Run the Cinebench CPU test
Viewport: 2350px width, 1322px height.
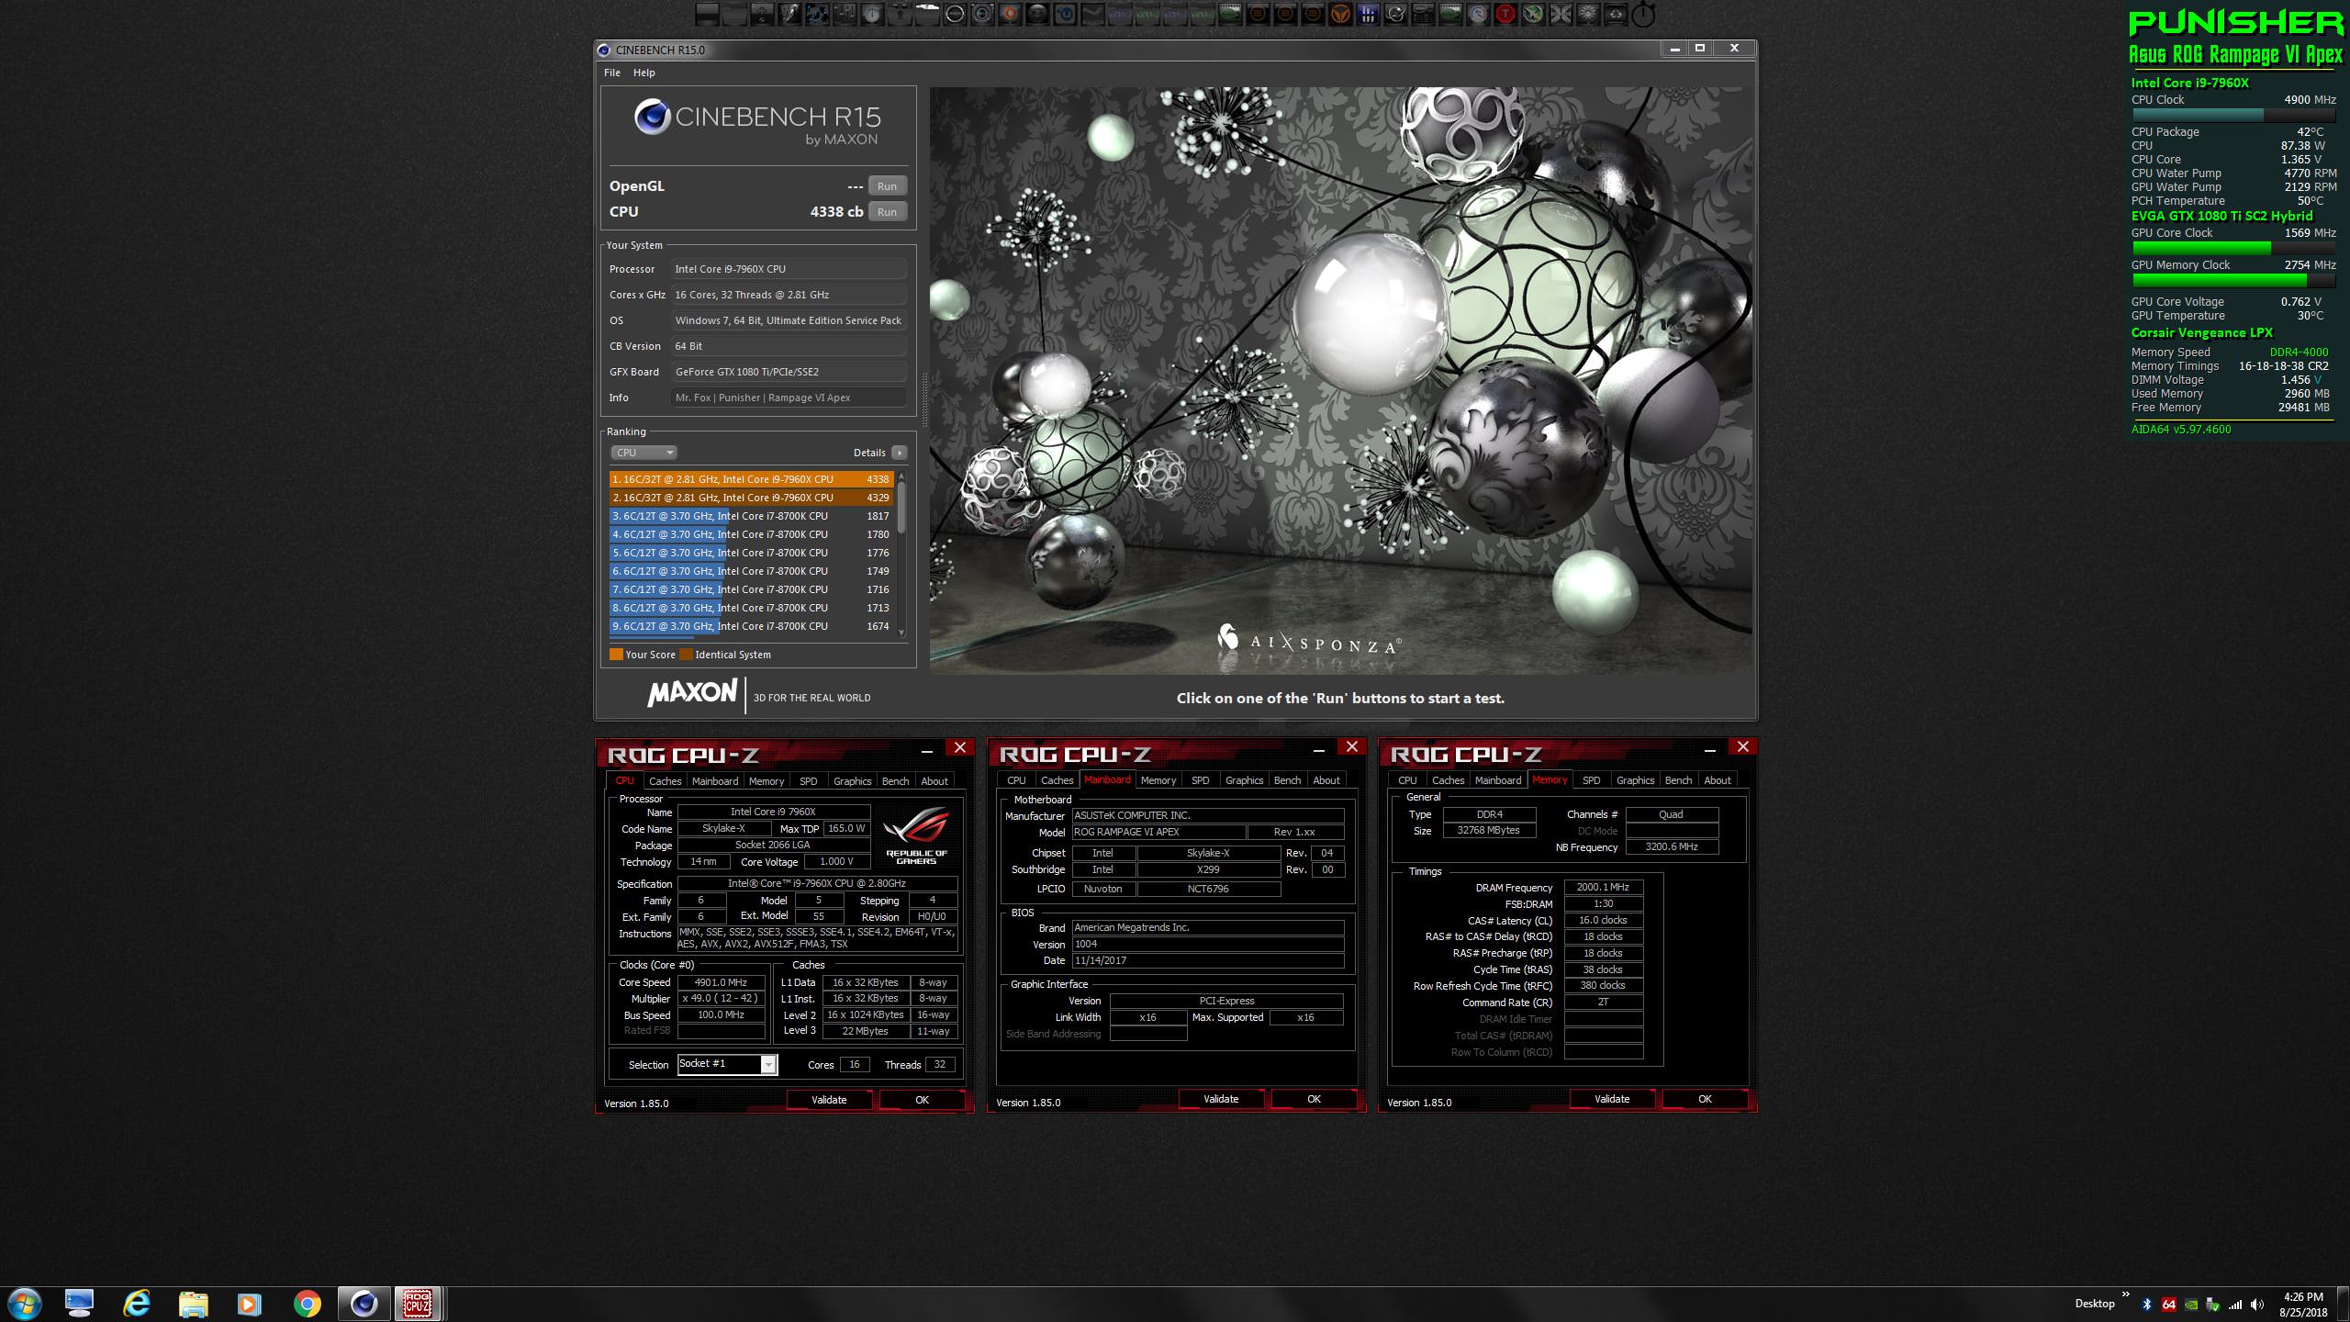[887, 212]
